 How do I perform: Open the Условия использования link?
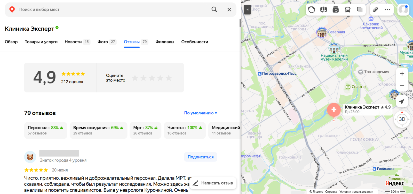click(356, 191)
